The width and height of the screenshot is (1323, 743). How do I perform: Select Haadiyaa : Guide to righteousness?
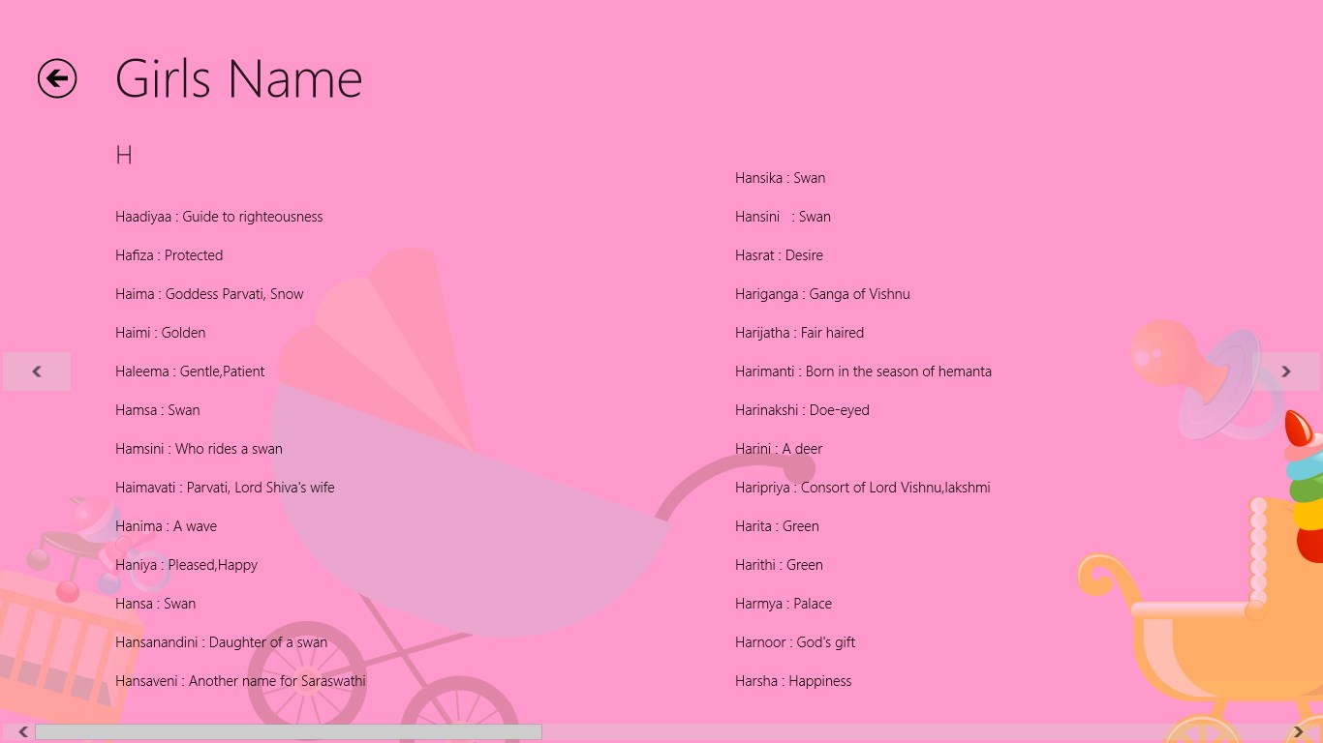coord(219,217)
